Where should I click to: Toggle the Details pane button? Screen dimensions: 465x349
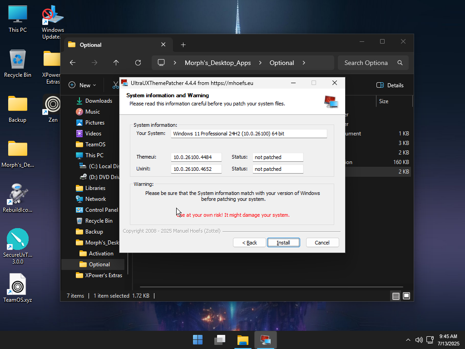390,85
